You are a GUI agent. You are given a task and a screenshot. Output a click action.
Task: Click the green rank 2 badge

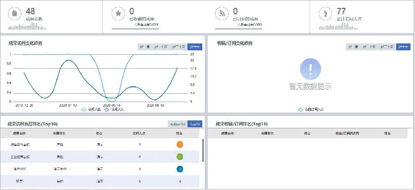[180, 157]
